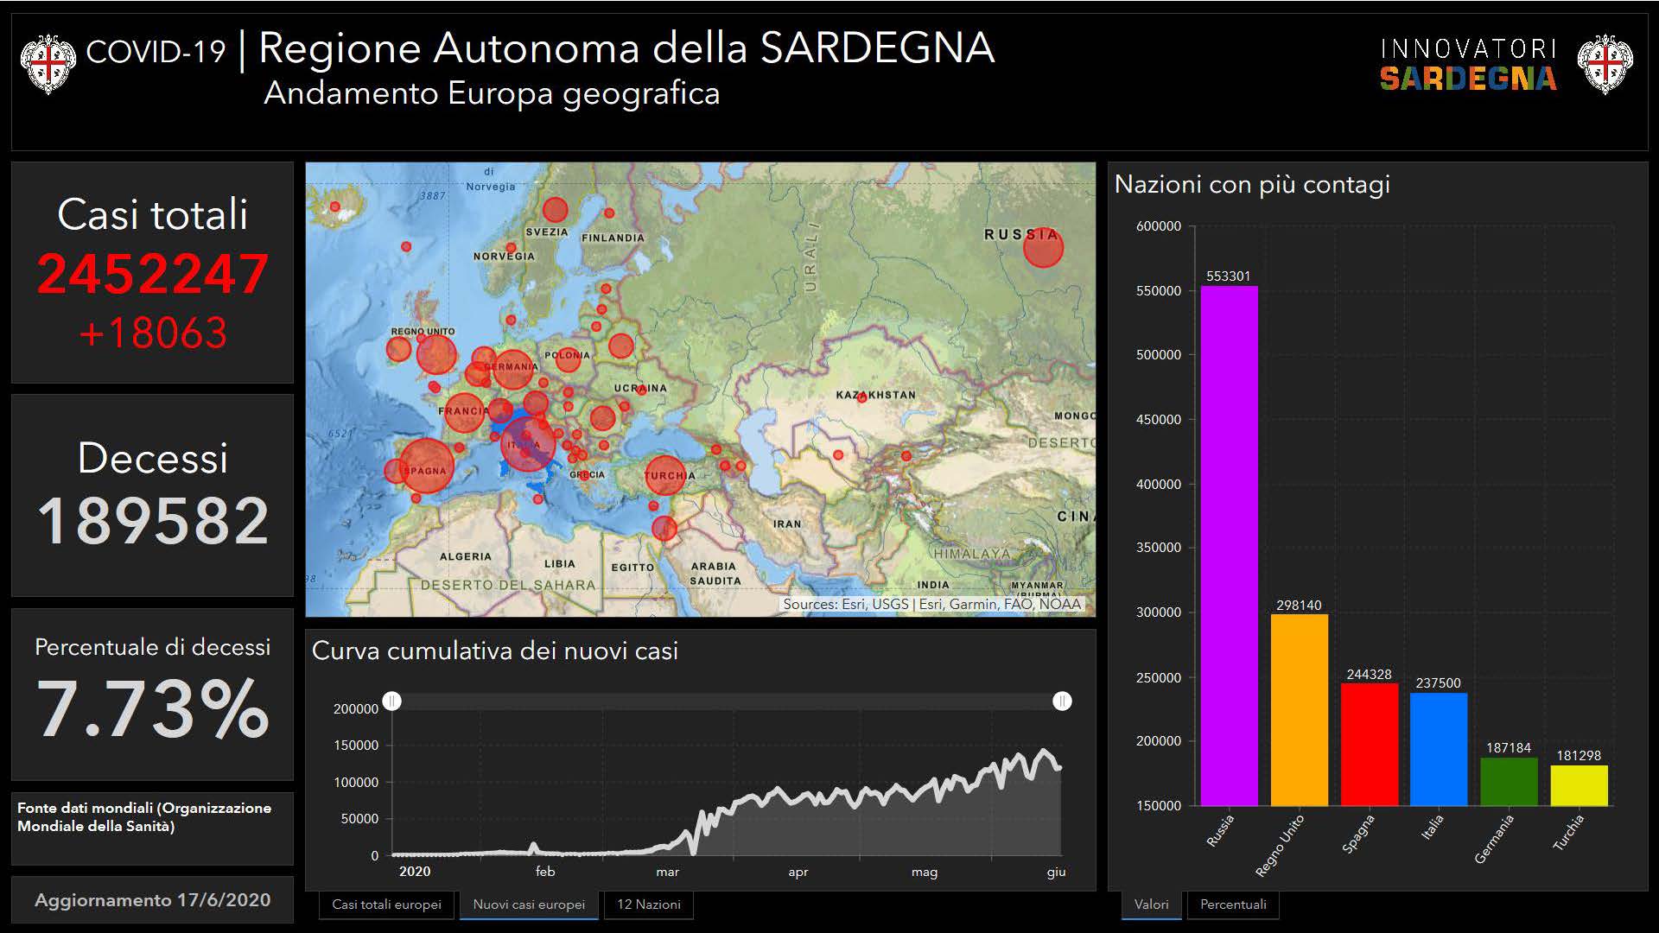Click the orange Regno Unito bar
The width and height of the screenshot is (1659, 933).
(x=1299, y=708)
